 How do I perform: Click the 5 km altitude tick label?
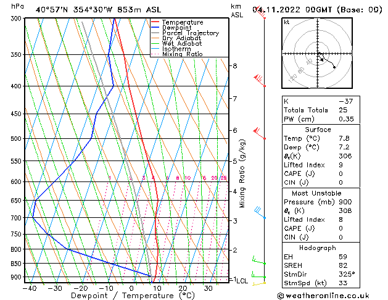coord(235,161)
